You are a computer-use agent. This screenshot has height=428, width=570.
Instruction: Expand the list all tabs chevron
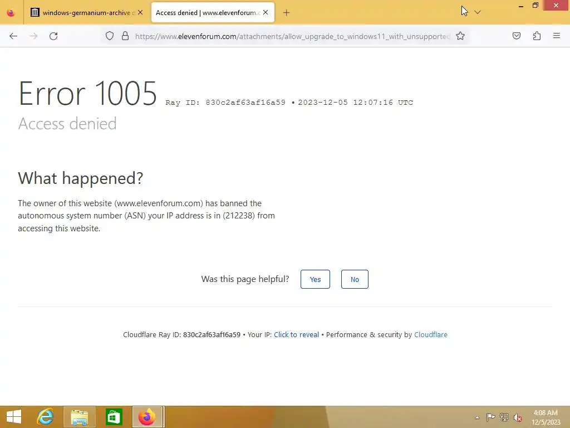478,12
